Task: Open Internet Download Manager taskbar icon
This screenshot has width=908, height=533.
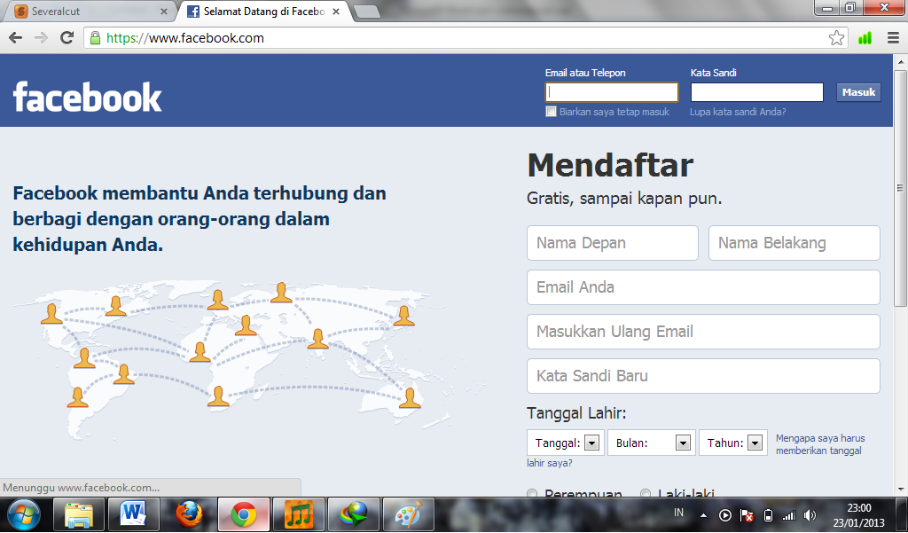Action: (x=354, y=514)
